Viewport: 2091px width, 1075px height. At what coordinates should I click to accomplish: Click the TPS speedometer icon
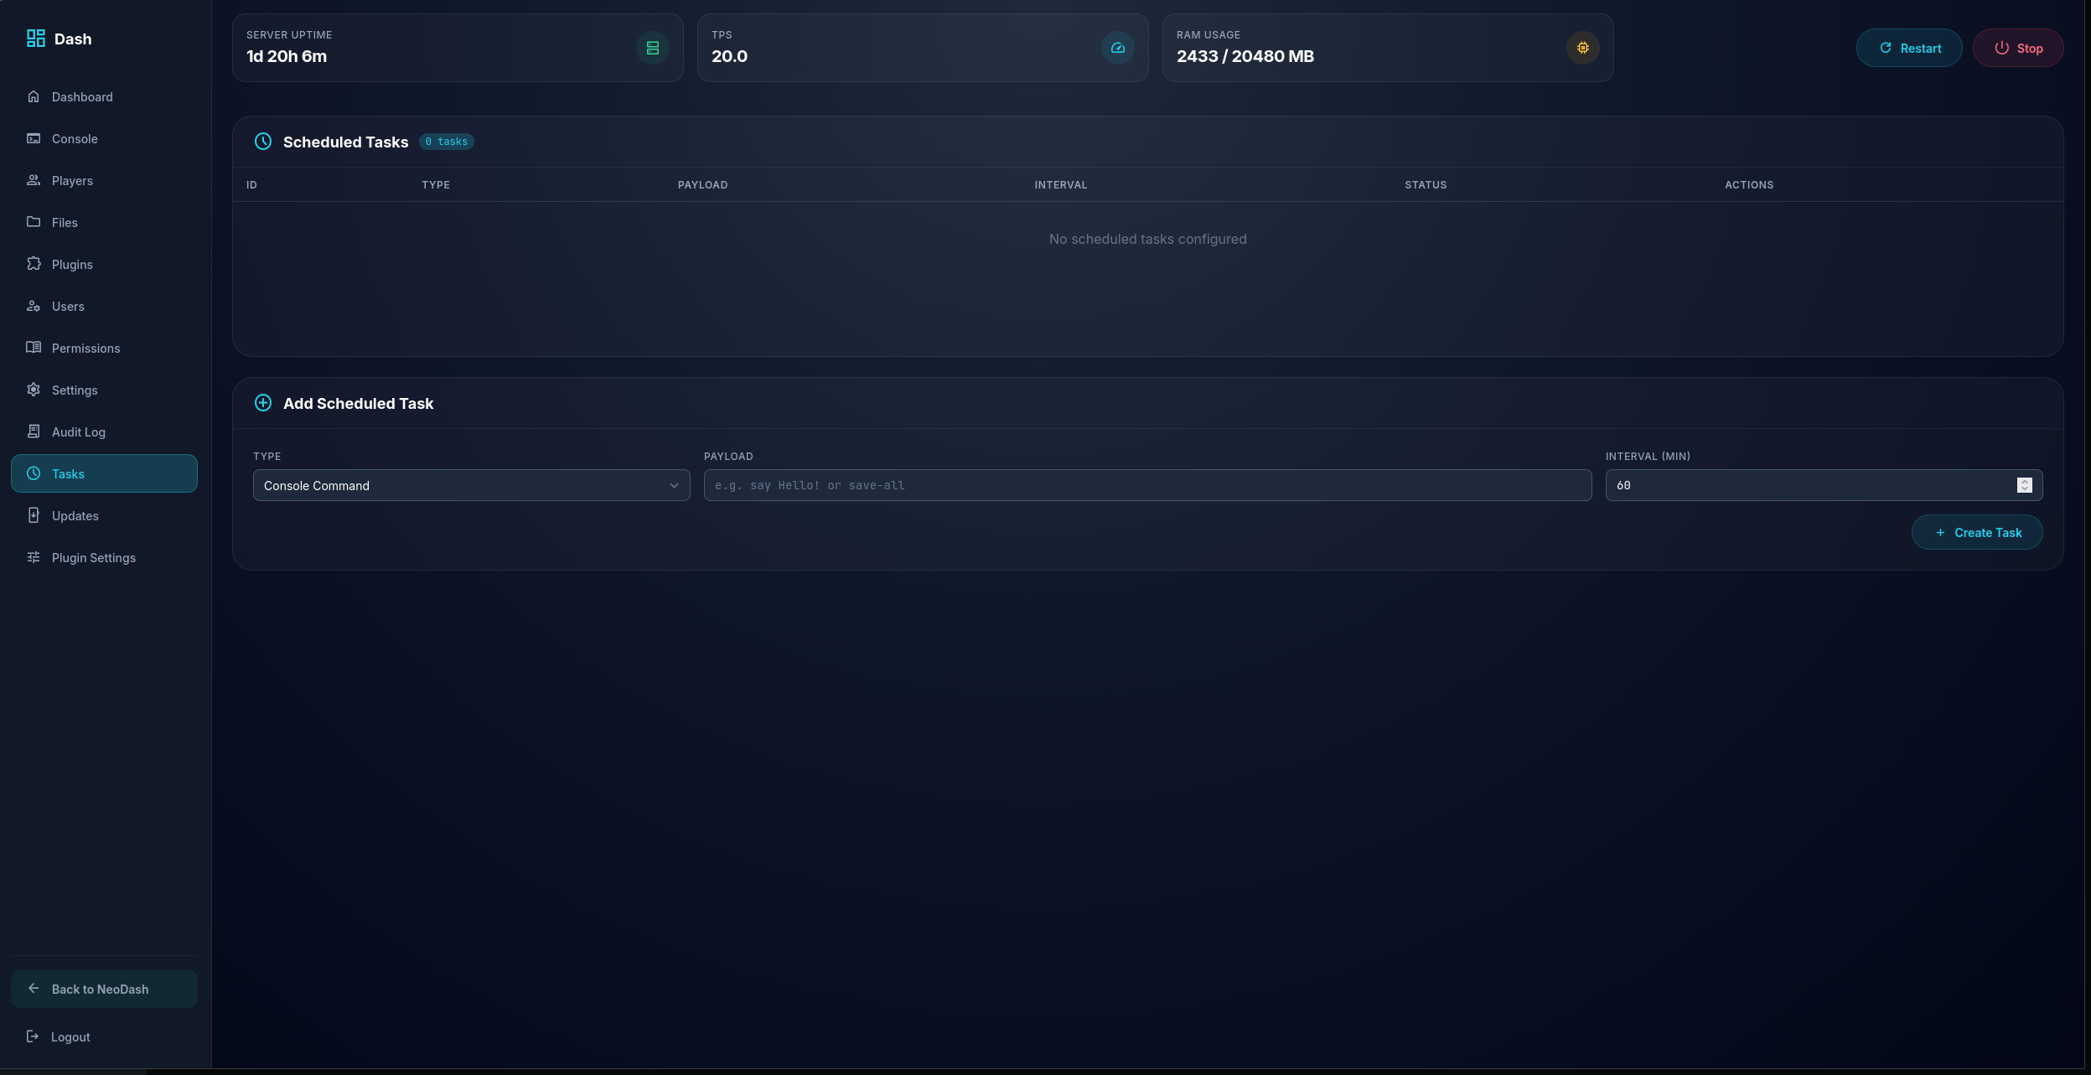pyautogui.click(x=1118, y=48)
